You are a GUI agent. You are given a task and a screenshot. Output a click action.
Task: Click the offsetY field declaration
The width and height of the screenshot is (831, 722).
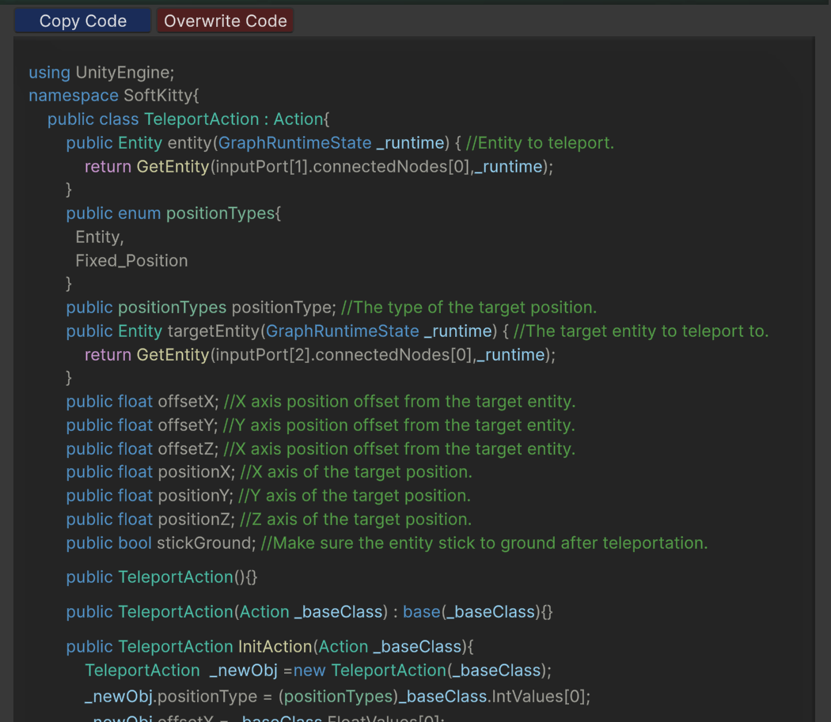click(142, 425)
